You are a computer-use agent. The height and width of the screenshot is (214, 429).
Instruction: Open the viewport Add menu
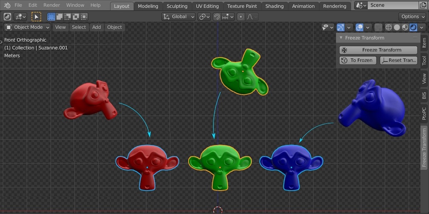coord(96,27)
